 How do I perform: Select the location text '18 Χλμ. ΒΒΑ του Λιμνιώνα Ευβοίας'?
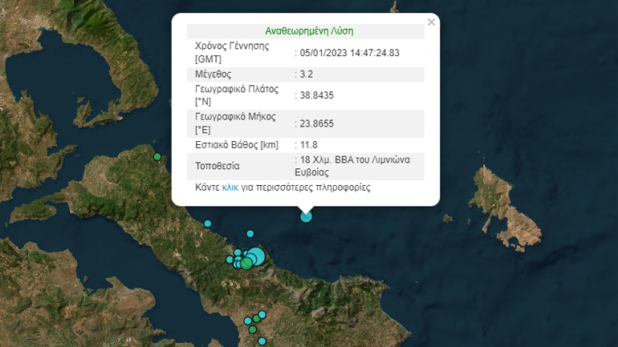[x=352, y=166]
